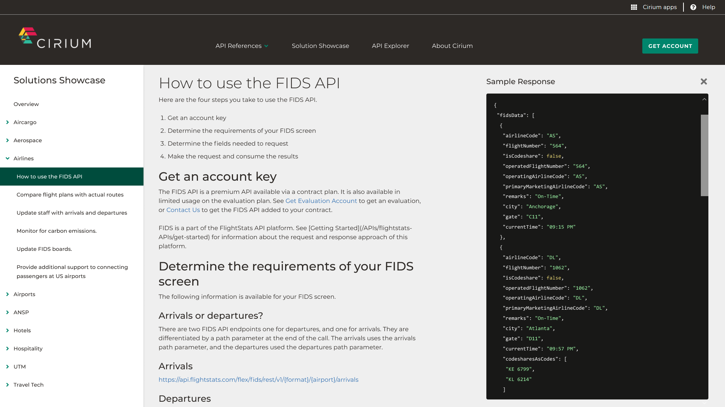
Task: Click the "Anchorage" city value in code
Action: (x=542, y=206)
